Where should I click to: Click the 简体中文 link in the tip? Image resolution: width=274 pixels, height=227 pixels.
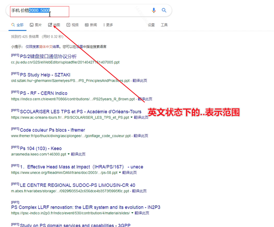coord(46,47)
